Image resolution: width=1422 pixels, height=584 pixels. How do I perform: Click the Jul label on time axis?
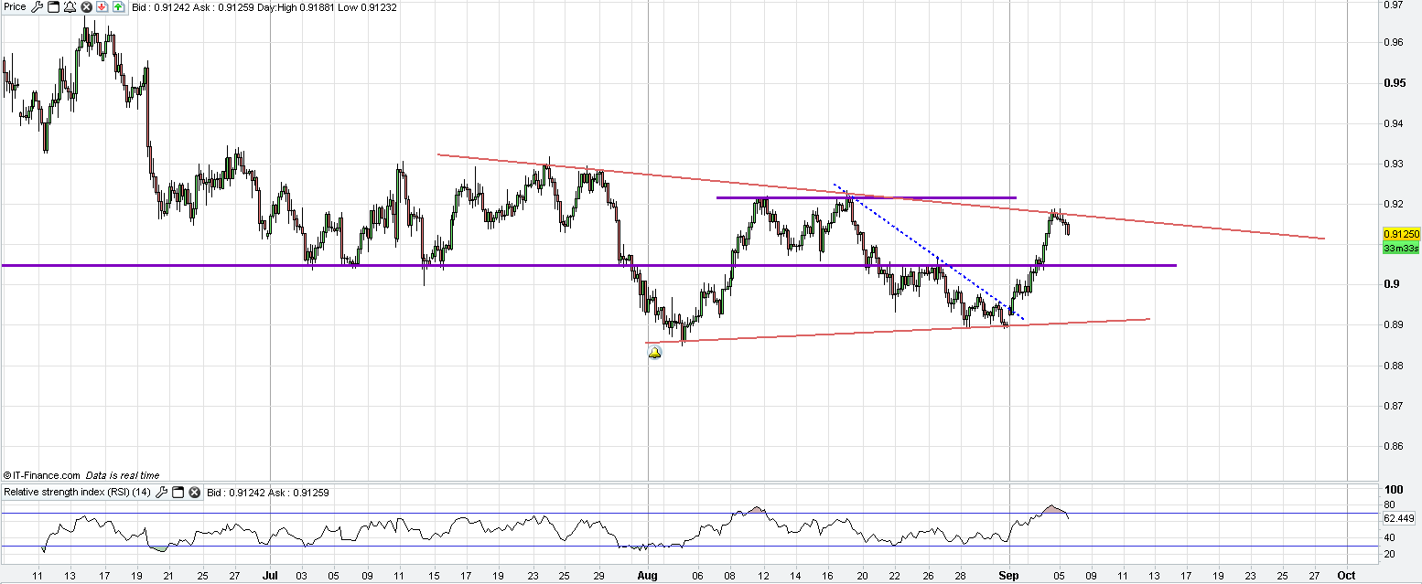tap(270, 577)
